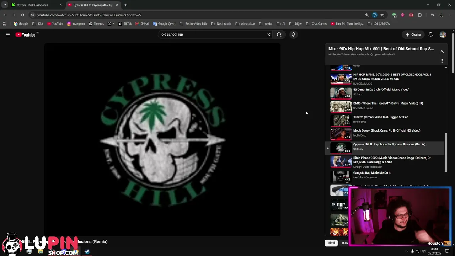This screenshot has width=455, height=256.
Task: Open the Instagram bookmark
Action: [76, 24]
